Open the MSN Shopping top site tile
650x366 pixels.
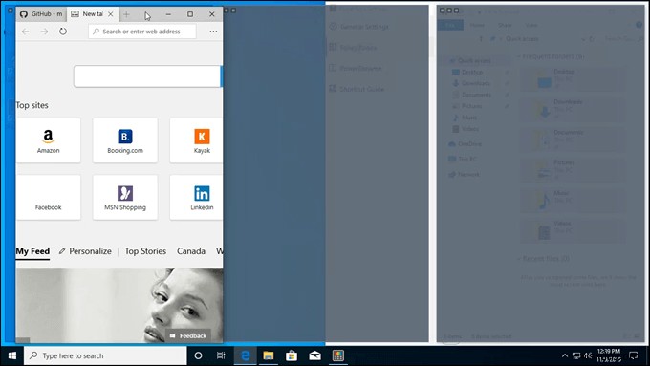coord(125,197)
